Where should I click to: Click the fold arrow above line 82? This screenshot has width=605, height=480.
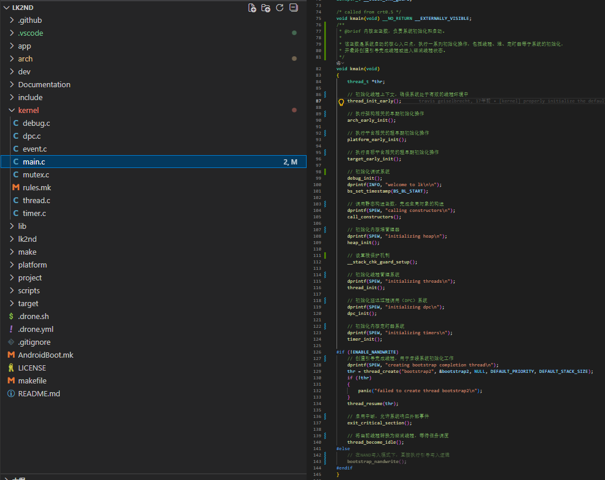pos(340,63)
